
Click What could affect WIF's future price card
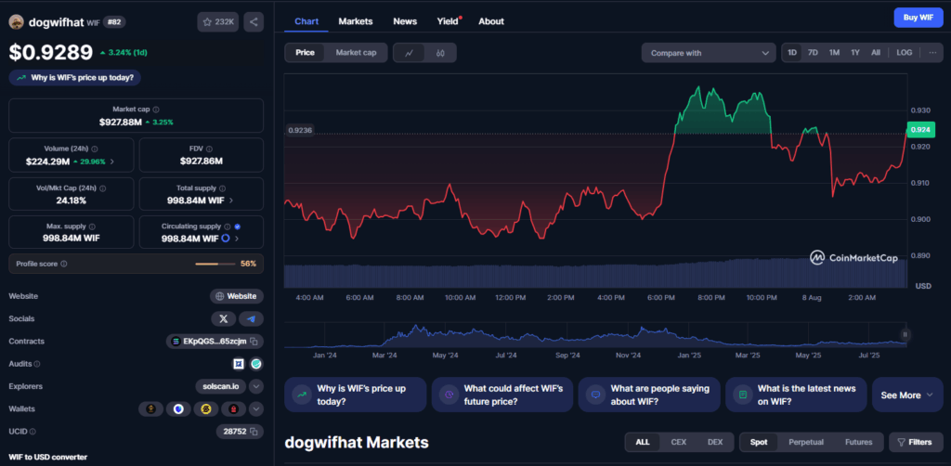tap(502, 395)
